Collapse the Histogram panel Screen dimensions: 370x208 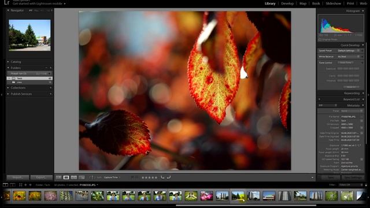pyautogui.click(x=363, y=11)
